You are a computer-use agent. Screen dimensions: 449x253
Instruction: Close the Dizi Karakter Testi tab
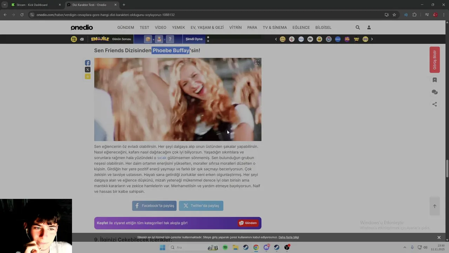click(x=115, y=5)
